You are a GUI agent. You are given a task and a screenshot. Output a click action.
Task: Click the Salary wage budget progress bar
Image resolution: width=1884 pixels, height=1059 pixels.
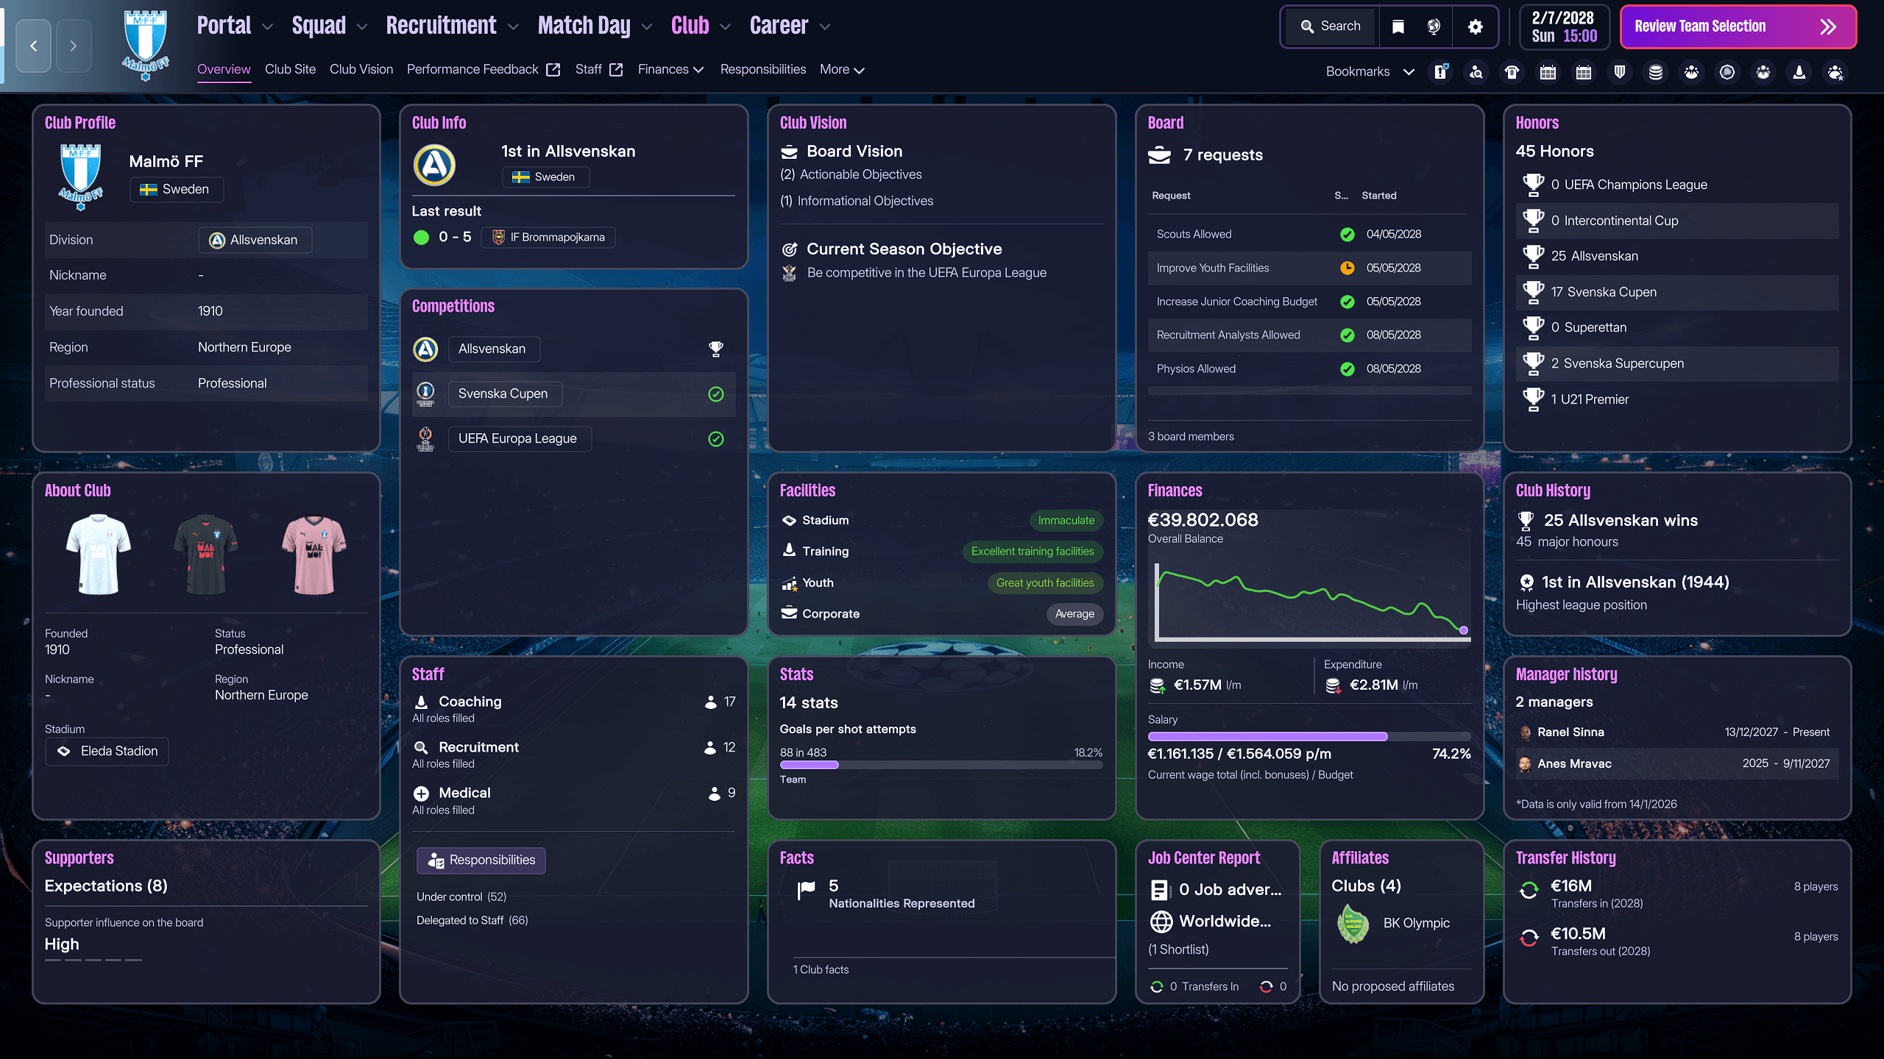coord(1308,736)
